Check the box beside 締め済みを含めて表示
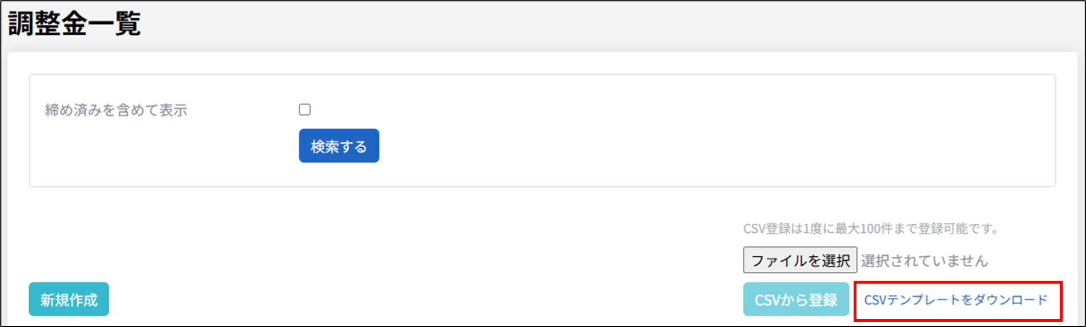The width and height of the screenshot is (1086, 327). click(x=305, y=110)
